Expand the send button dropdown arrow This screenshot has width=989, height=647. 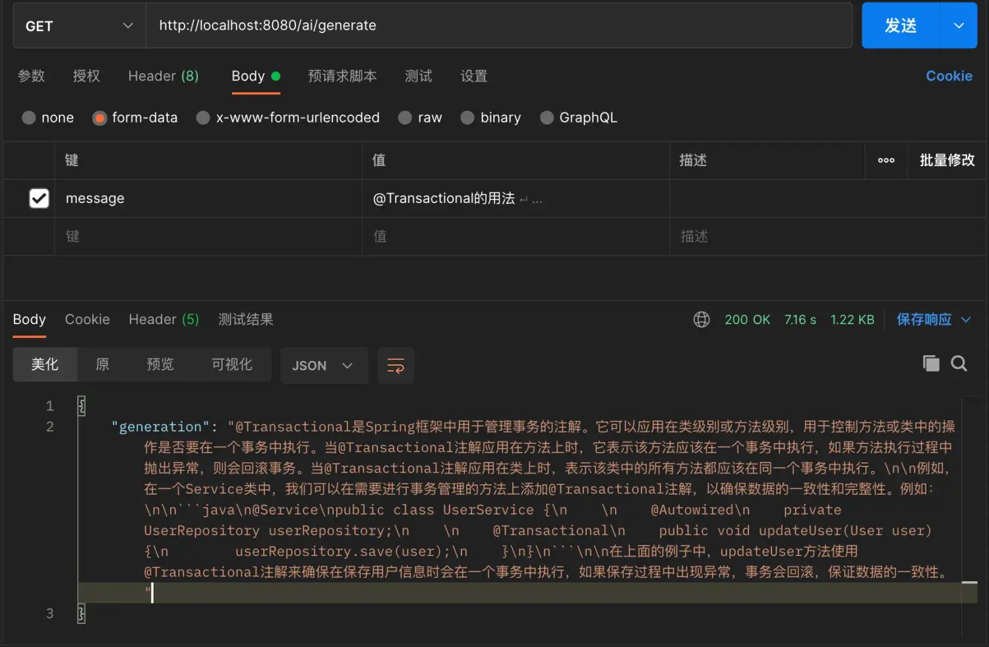[x=959, y=26]
